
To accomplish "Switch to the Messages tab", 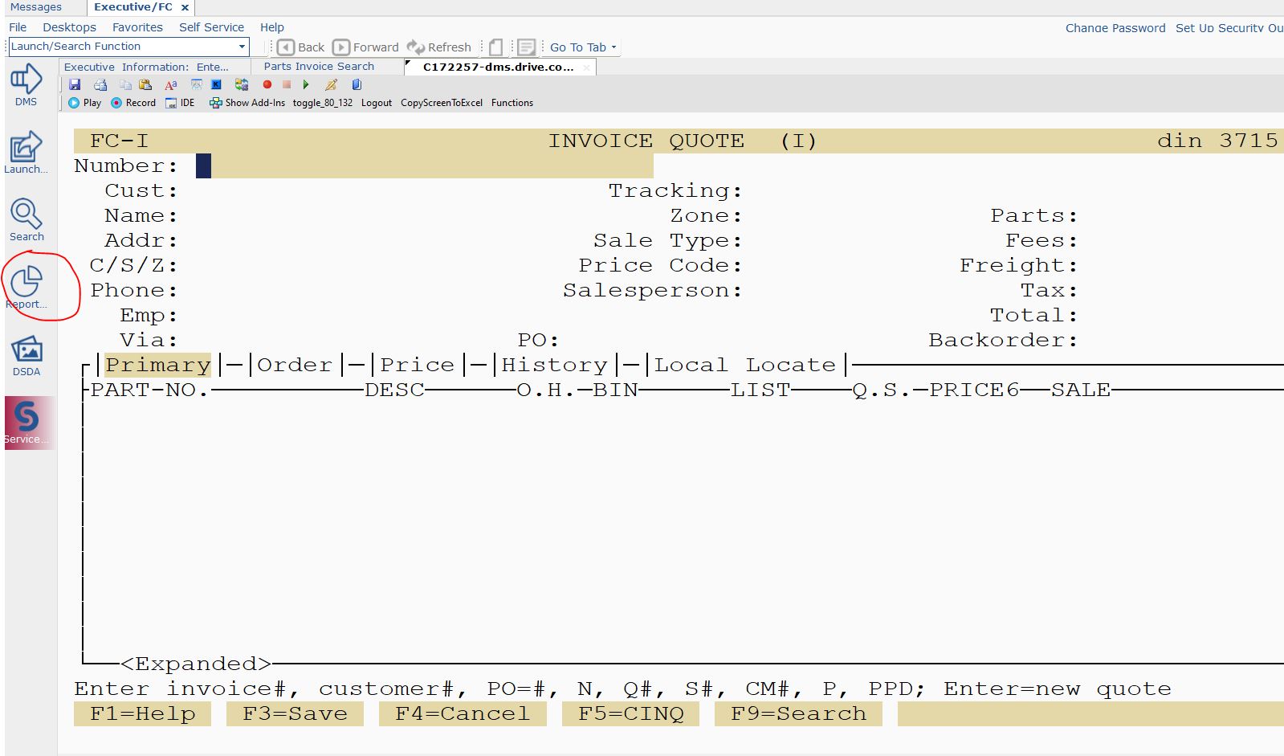I will [x=36, y=7].
